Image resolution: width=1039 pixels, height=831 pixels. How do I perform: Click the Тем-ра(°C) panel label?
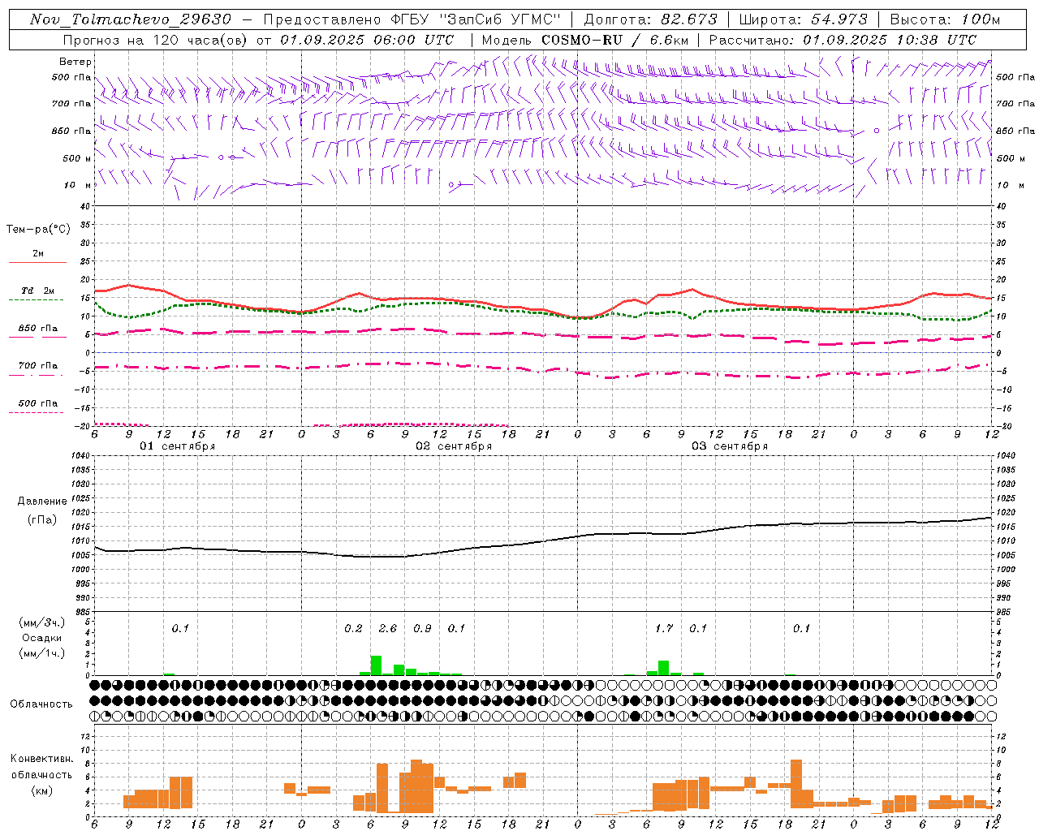(38, 230)
